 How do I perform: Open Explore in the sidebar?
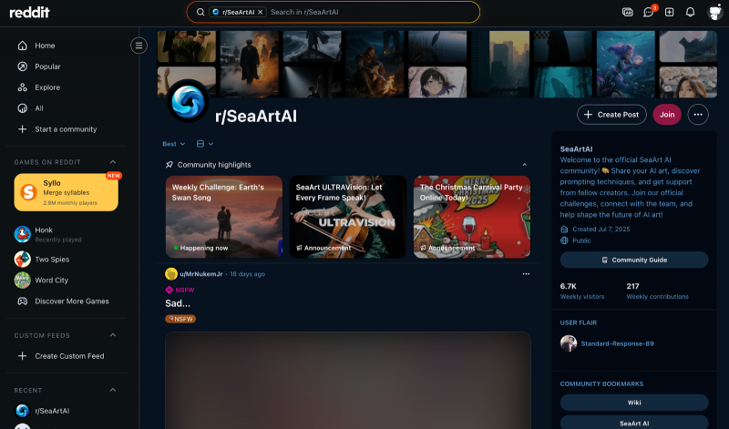[47, 87]
